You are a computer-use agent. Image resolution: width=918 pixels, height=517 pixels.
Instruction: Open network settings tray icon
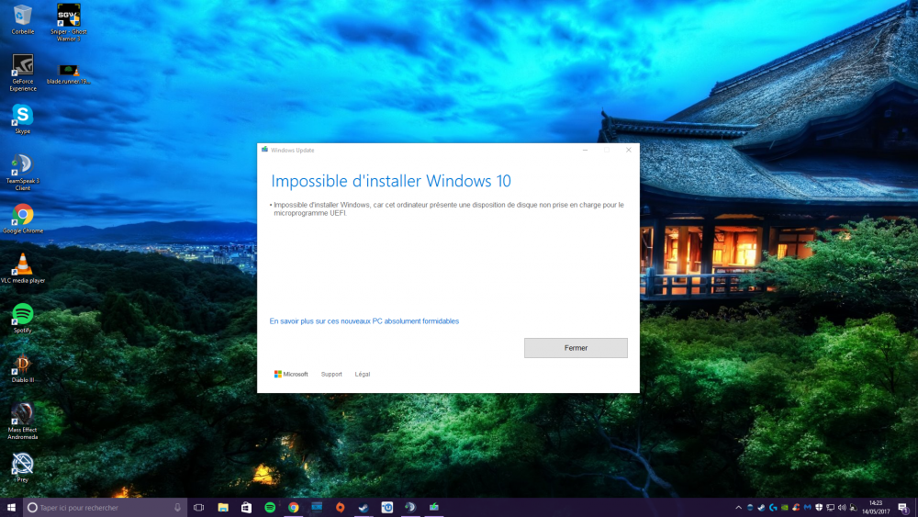[x=830, y=508]
